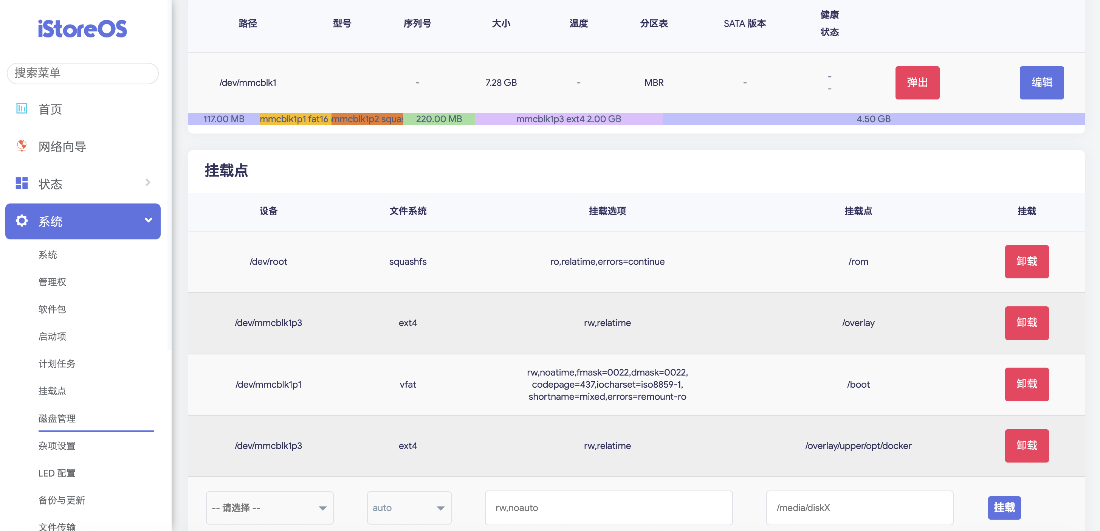This screenshot has width=1100, height=531.
Task: Open the auto filesystem dropdown
Action: tap(409, 508)
